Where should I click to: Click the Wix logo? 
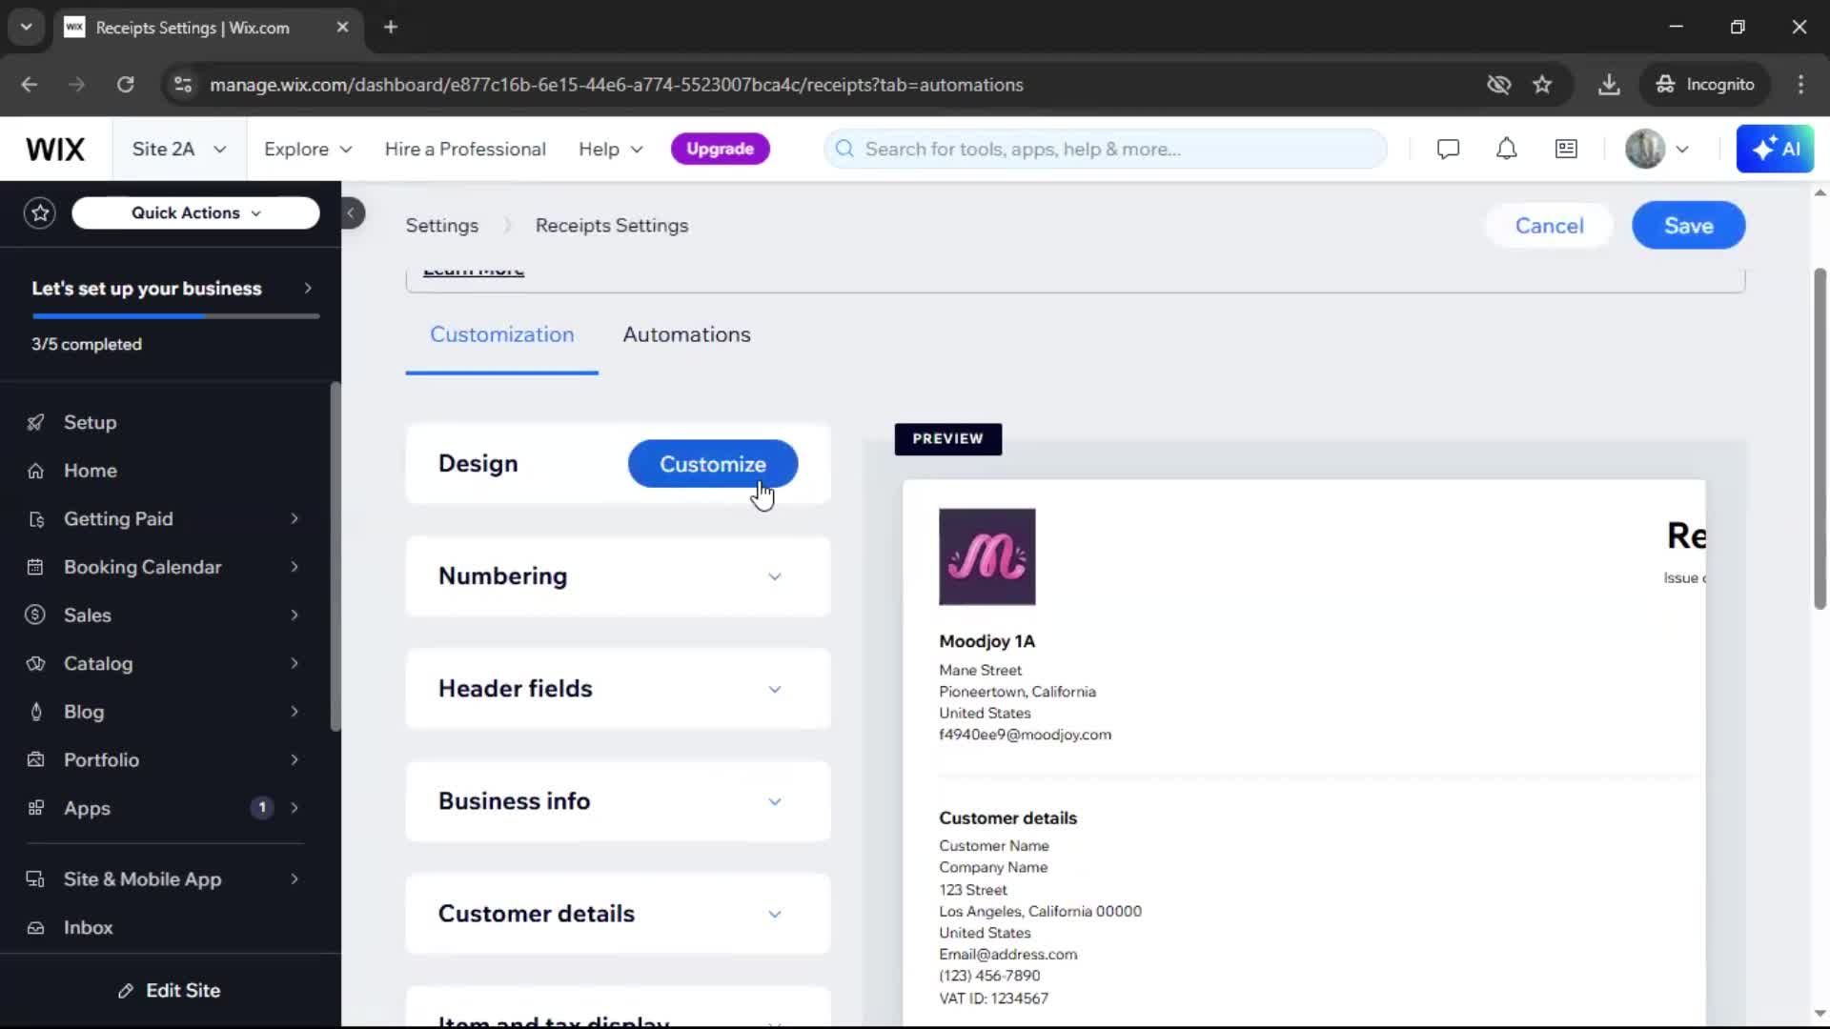pos(55,150)
